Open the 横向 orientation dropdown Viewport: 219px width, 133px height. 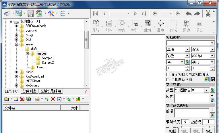(212, 62)
